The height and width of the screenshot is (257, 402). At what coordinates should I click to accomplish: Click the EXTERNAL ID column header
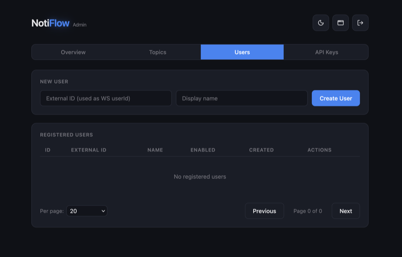click(x=89, y=150)
